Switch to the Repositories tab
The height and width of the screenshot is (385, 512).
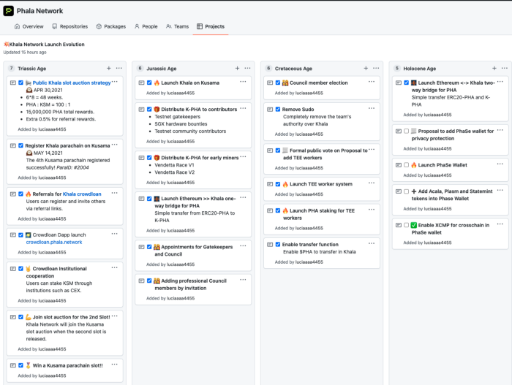pyautogui.click(x=70, y=26)
